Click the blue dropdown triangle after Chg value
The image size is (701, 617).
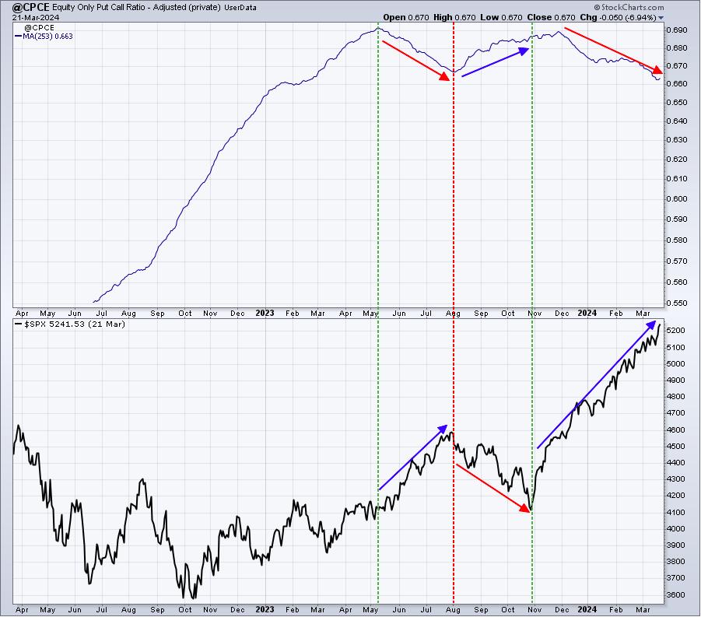[x=661, y=18]
